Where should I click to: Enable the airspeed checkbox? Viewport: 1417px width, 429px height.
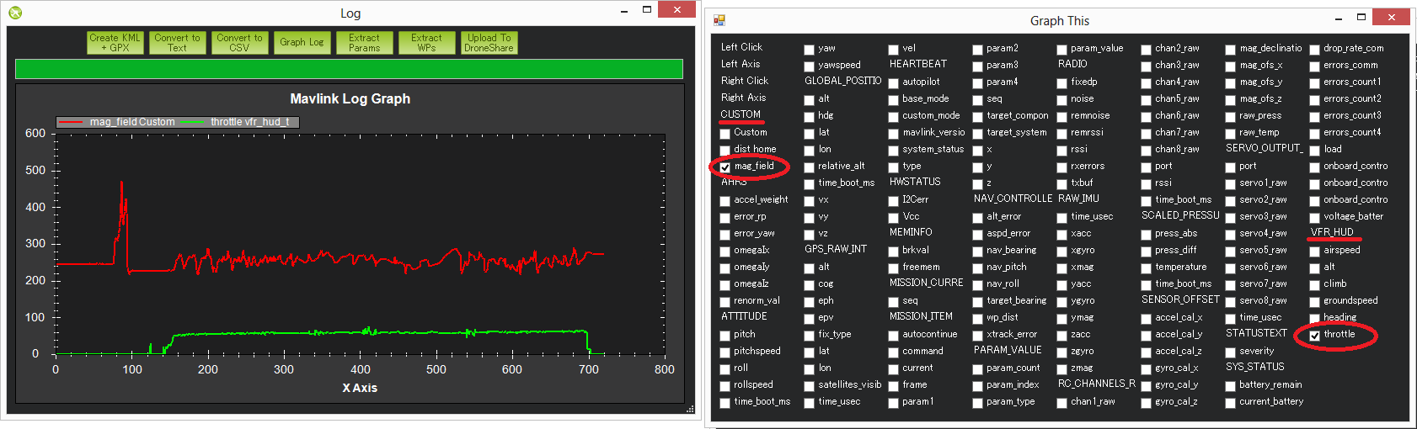[1315, 252]
